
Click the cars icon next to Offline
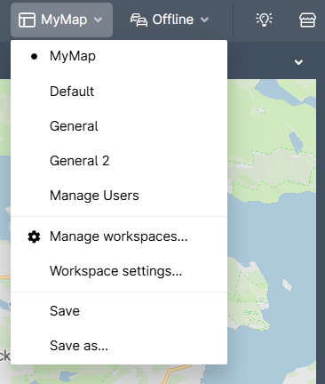tap(139, 20)
